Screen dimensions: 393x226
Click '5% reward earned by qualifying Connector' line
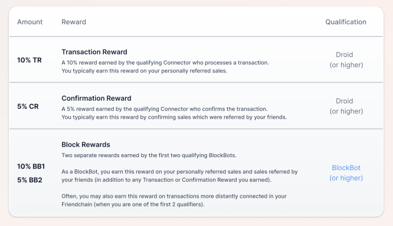165,109
